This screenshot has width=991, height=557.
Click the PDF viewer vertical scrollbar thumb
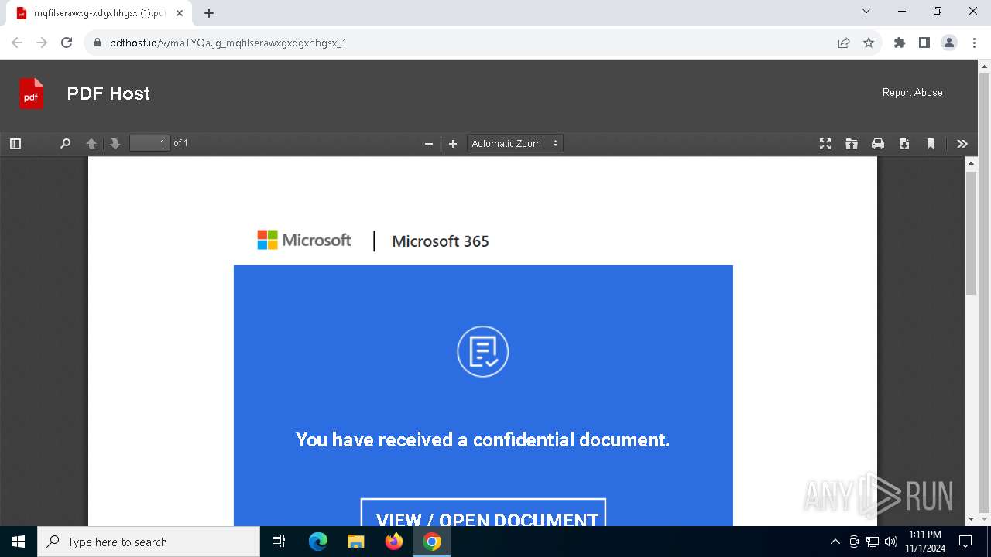tap(972, 233)
